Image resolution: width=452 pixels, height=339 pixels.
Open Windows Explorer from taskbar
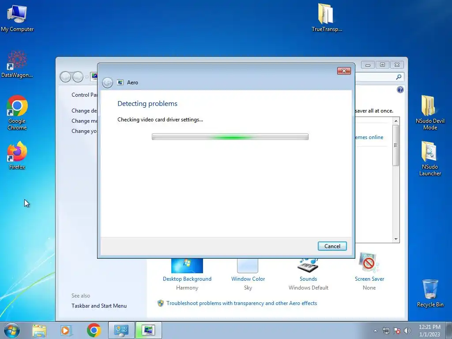39,330
